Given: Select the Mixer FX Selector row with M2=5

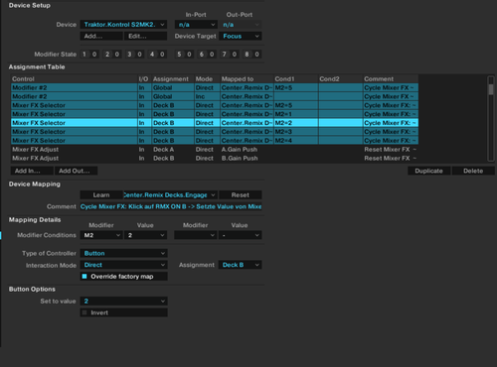Looking at the screenshot, I should 215,105.
